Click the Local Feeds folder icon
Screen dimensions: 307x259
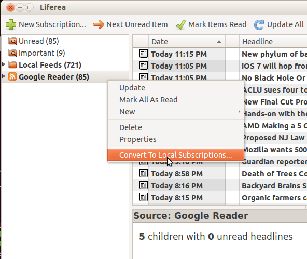pos(12,65)
